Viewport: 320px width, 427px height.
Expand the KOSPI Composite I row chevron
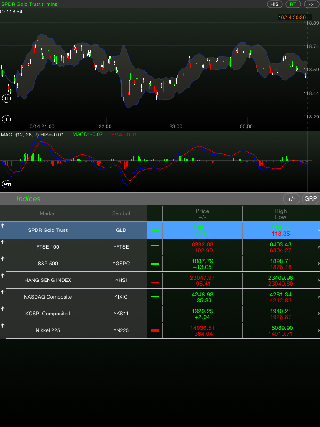click(x=318, y=314)
